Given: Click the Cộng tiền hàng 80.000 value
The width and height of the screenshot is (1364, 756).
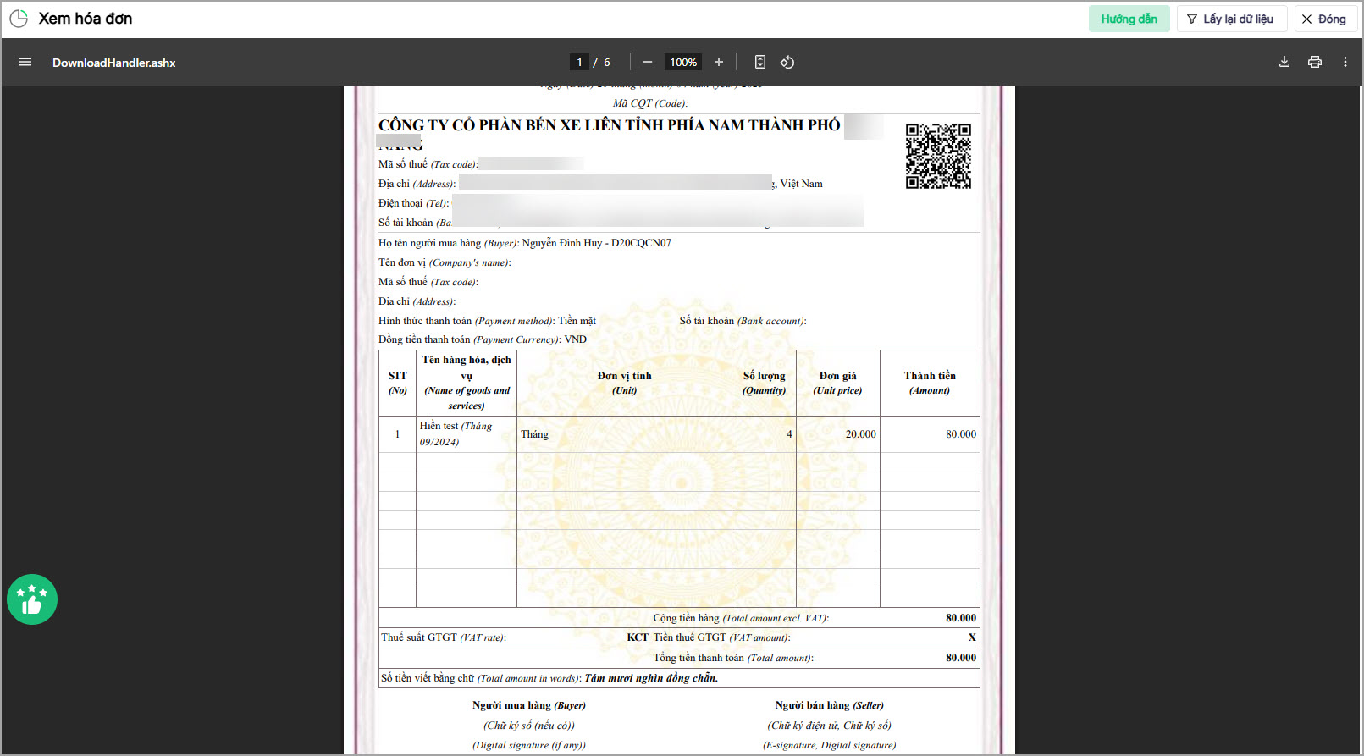Looking at the screenshot, I should coord(961,618).
